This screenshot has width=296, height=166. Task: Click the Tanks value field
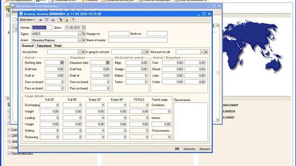(136, 82)
